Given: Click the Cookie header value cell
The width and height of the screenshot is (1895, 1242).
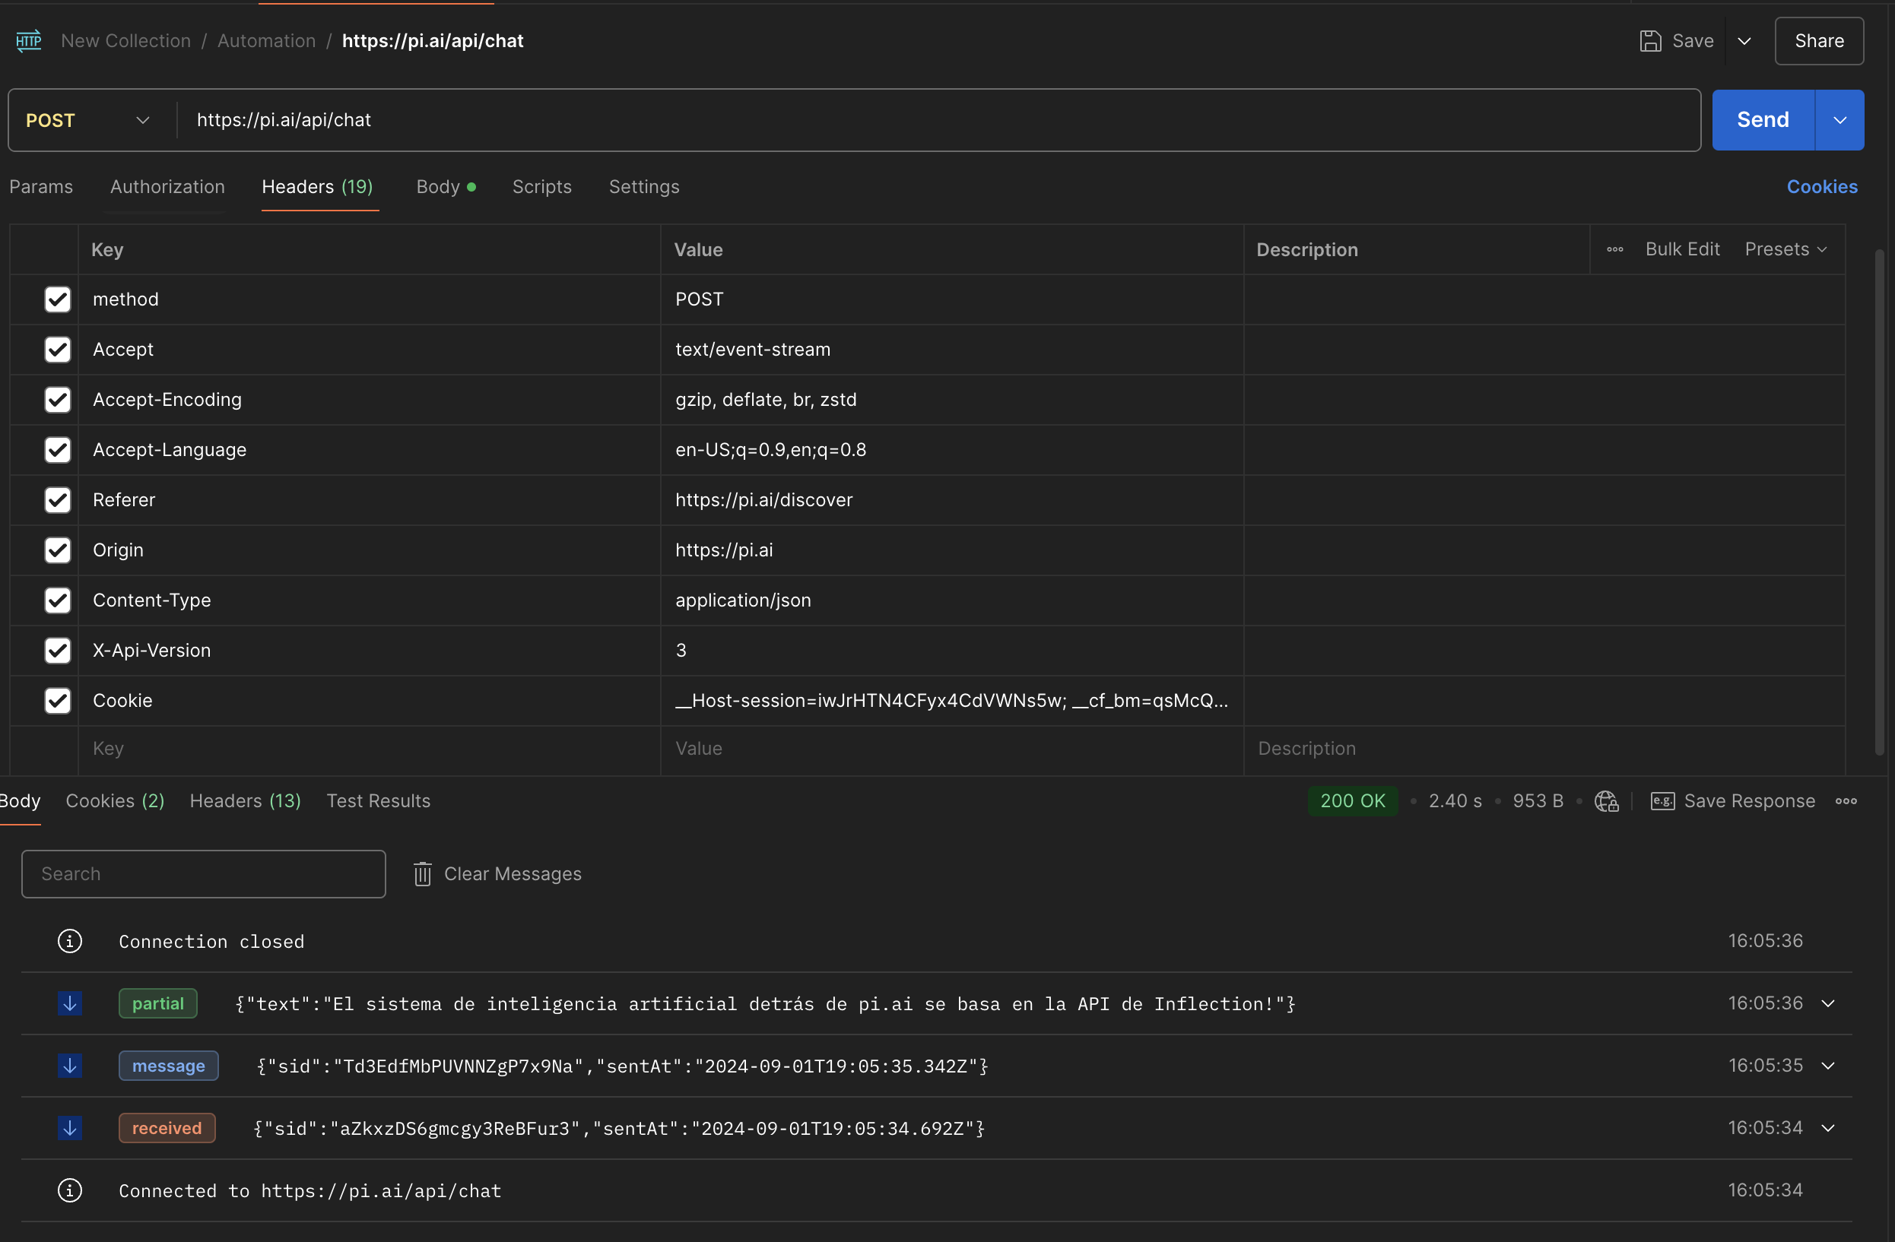Looking at the screenshot, I should pos(952,700).
